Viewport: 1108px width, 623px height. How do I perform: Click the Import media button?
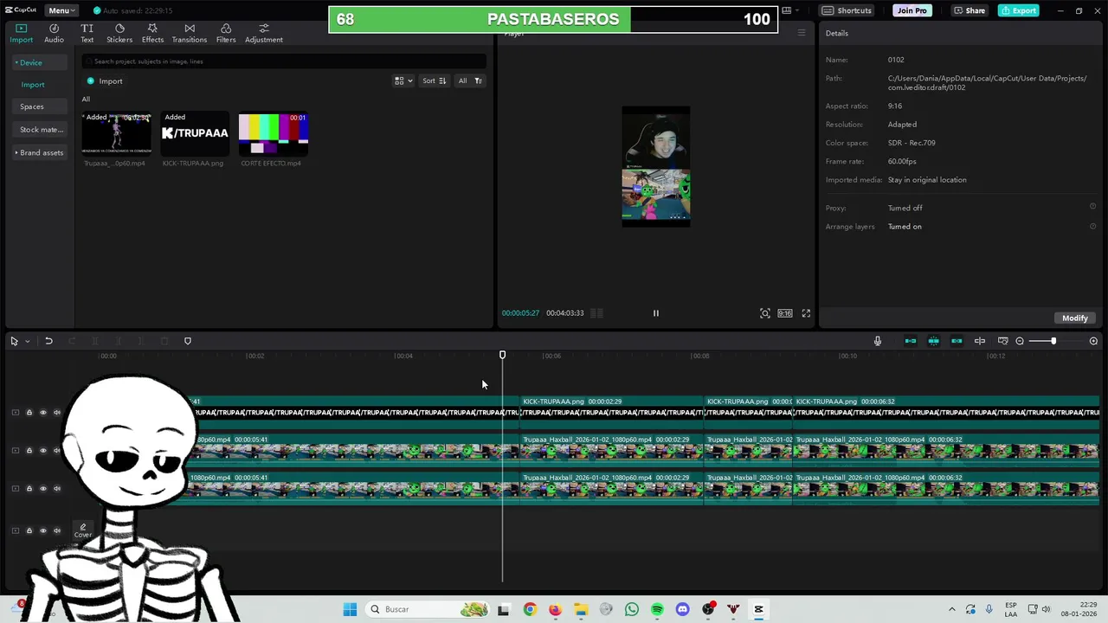[105, 81]
